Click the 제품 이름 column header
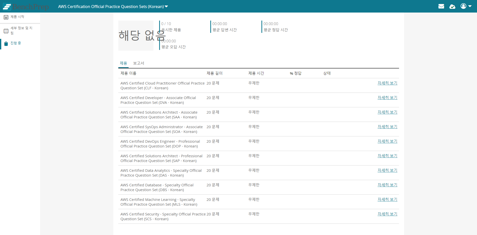Image resolution: width=477 pixels, height=235 pixels. coord(128,73)
